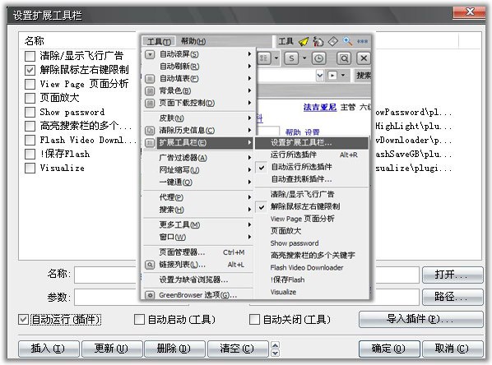
Task: Tick the Flash Video Downl... checkbox
Action: click(30, 140)
